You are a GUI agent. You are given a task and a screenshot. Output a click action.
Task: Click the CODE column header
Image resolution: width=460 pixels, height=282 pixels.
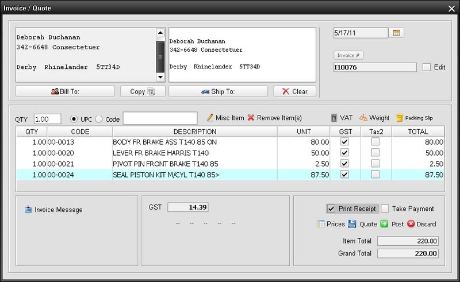[80, 132]
